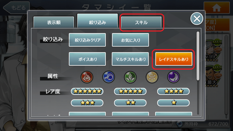Select the purple moon attribute icon

(x=173, y=77)
